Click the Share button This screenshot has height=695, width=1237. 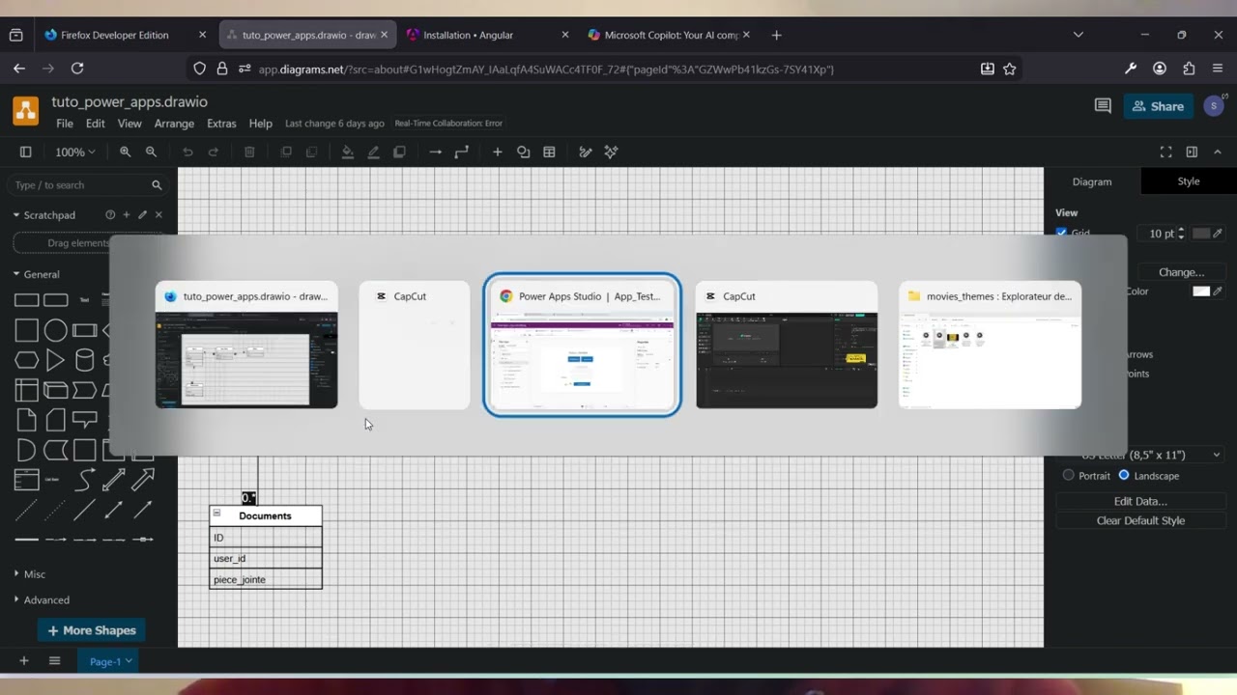tap(1158, 106)
